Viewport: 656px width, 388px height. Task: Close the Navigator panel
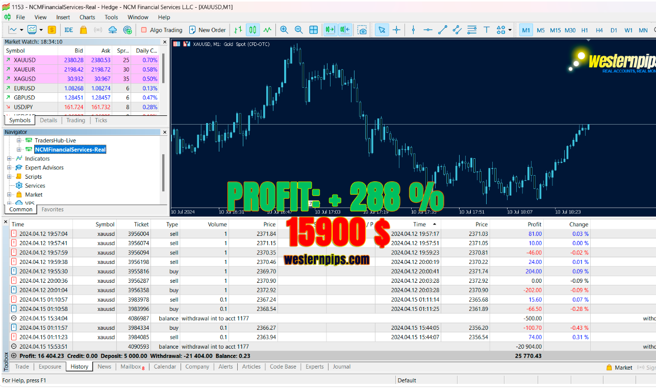[164, 132]
